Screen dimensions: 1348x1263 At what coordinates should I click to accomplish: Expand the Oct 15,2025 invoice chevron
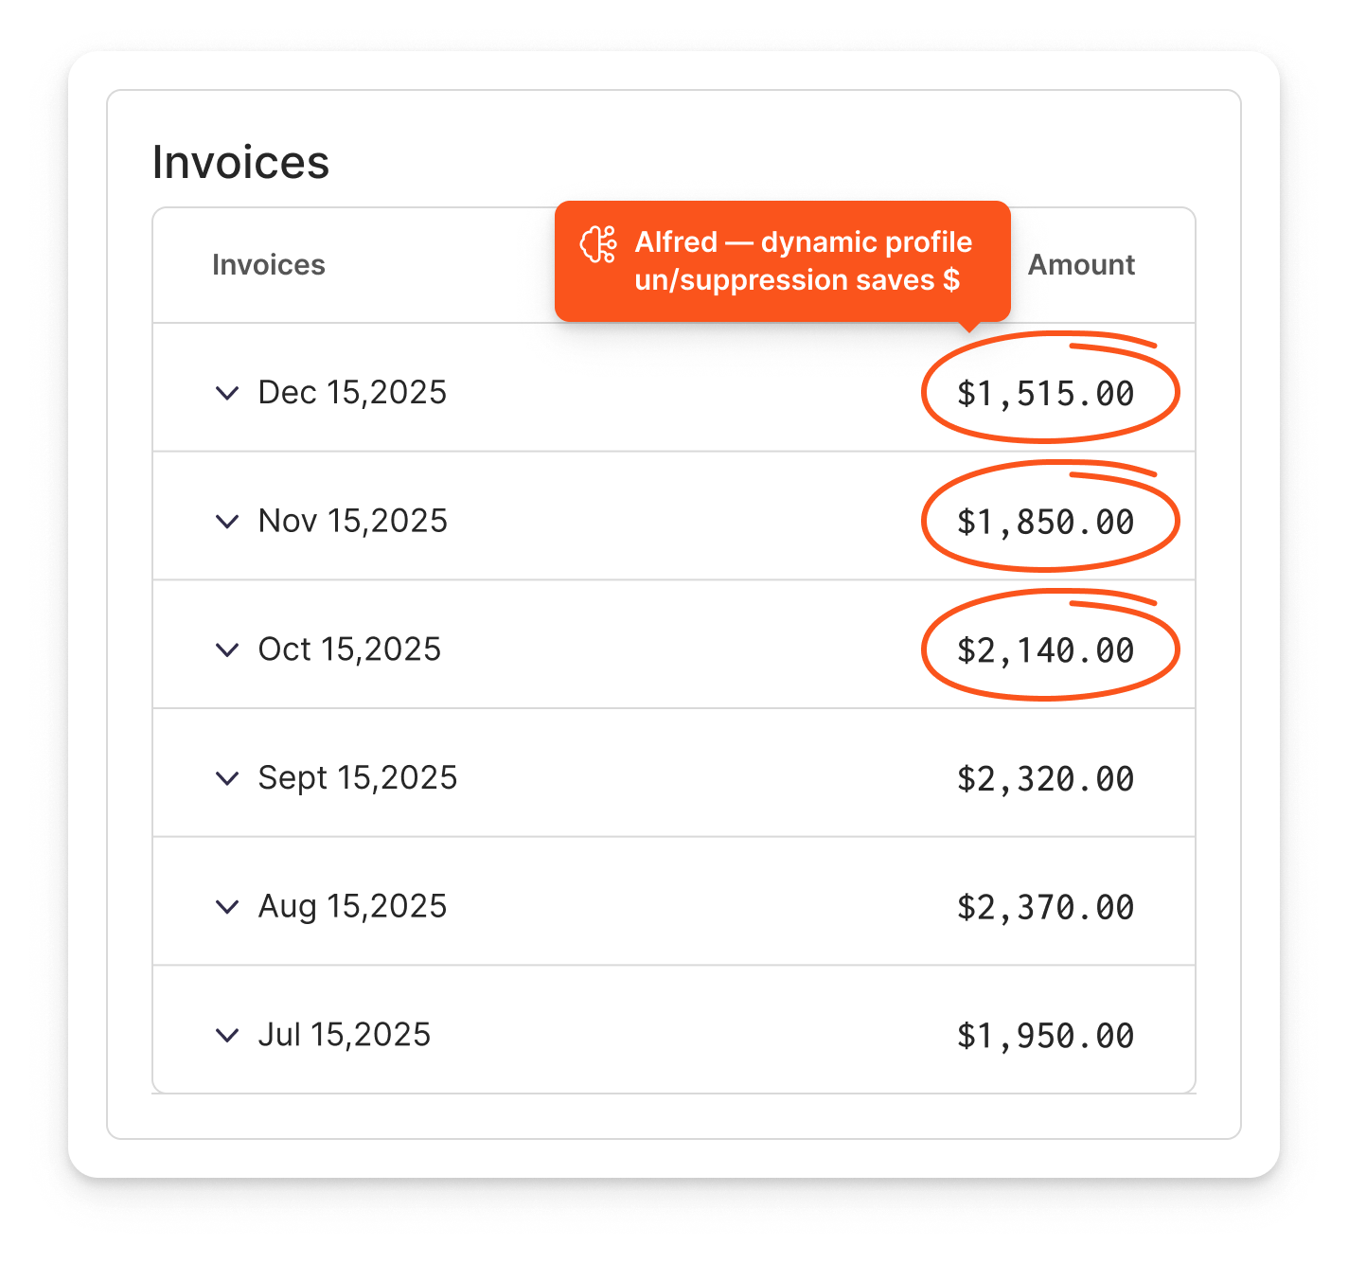[227, 650]
